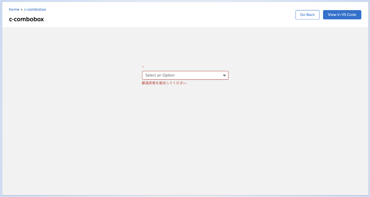This screenshot has width=370, height=197.
Task: Click blank header space left of Go Back
Action: click(x=181, y=15)
